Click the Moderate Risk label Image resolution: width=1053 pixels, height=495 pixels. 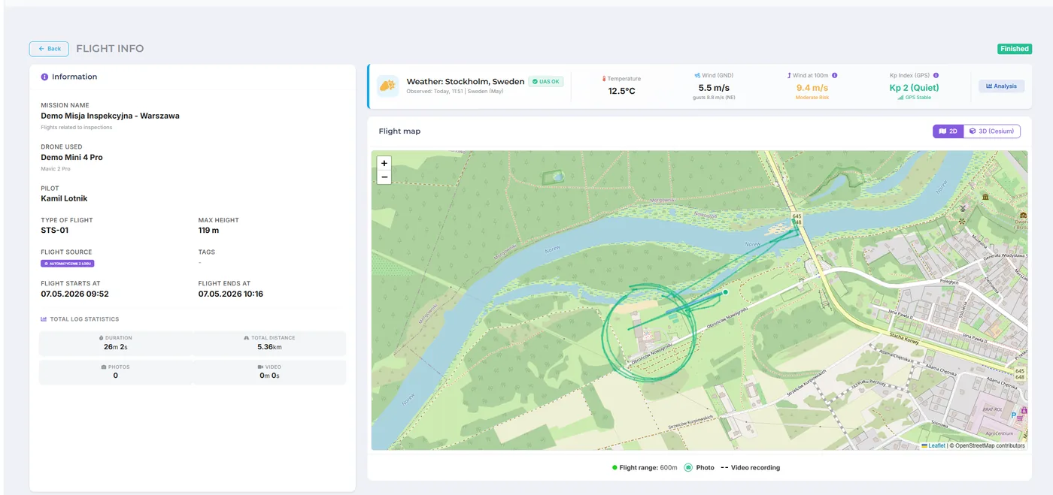point(812,98)
